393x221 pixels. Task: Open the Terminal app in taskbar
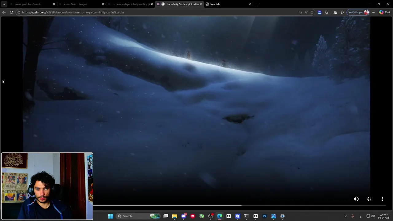click(246, 216)
